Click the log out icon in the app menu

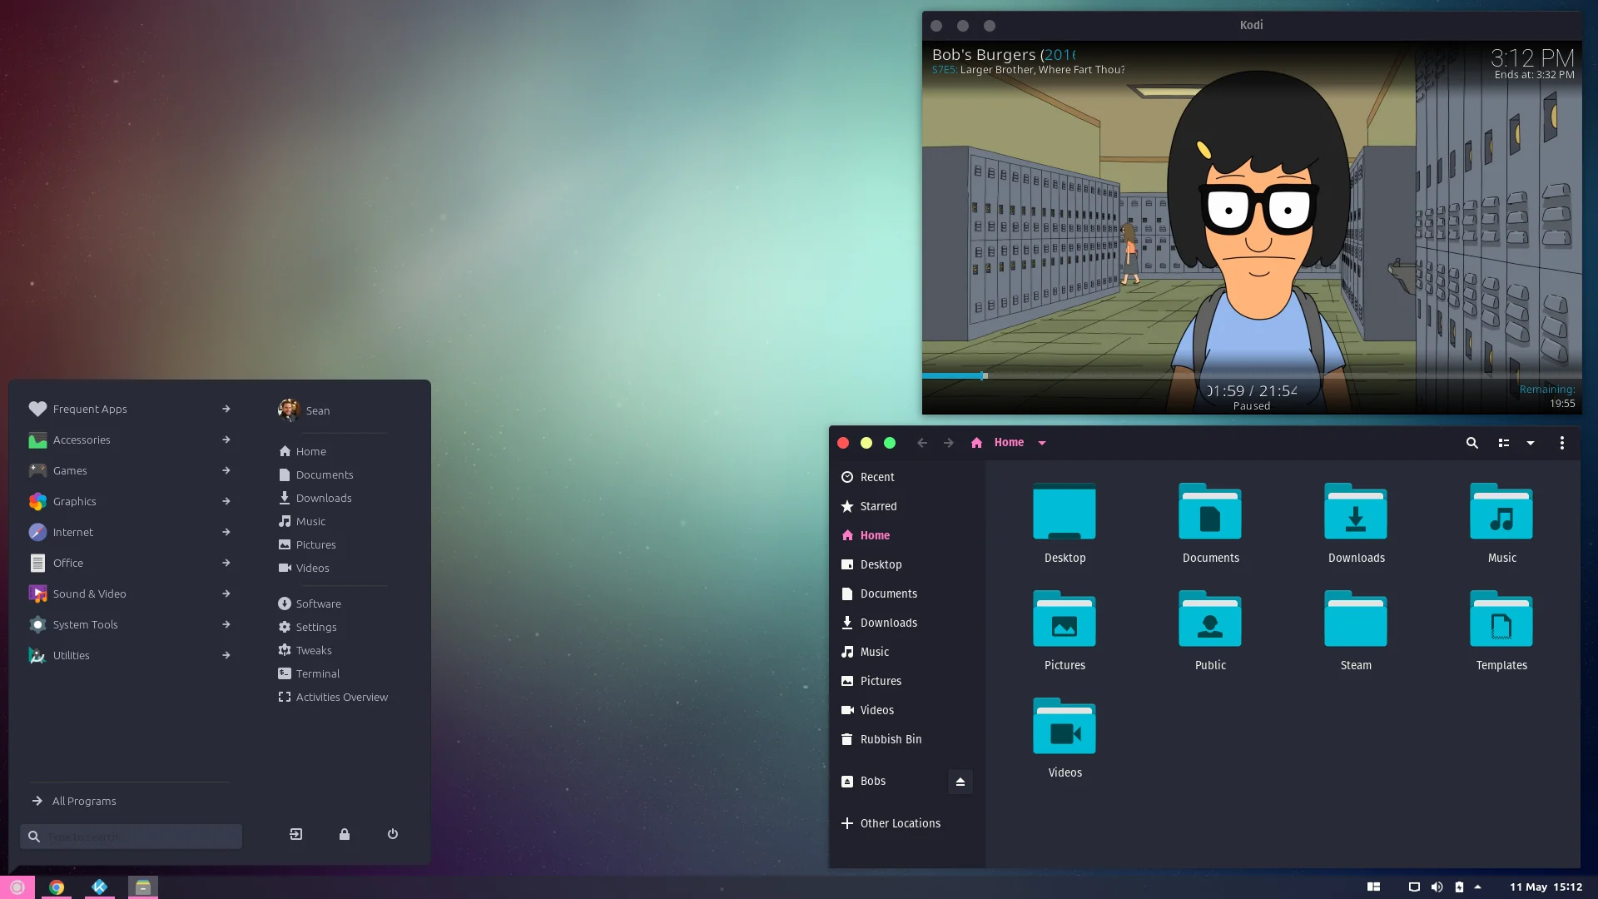(x=296, y=834)
